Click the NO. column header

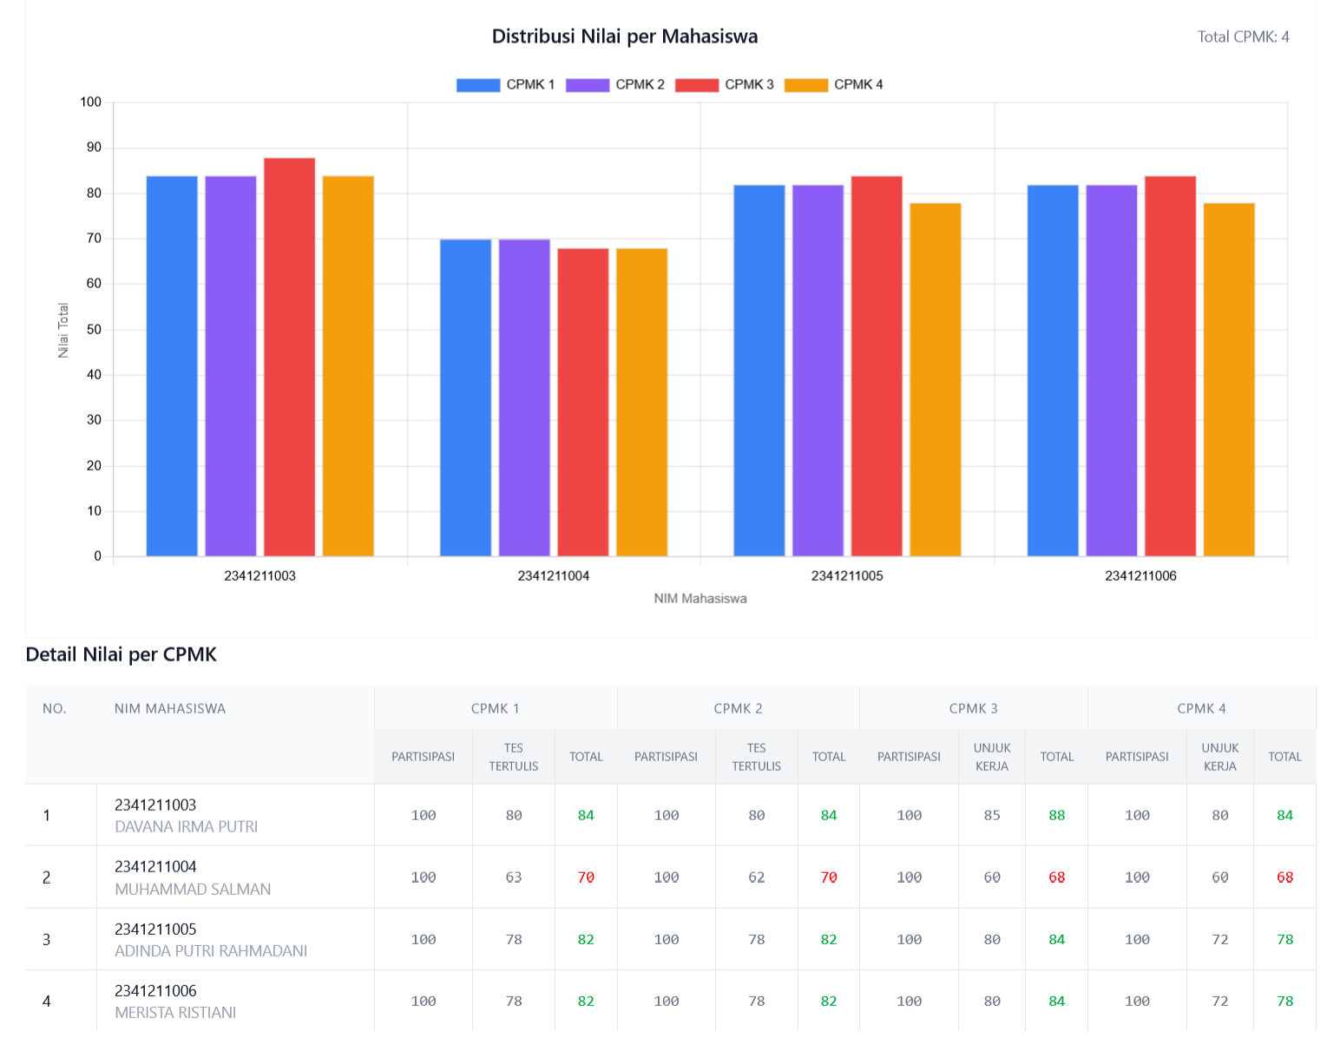coord(55,708)
